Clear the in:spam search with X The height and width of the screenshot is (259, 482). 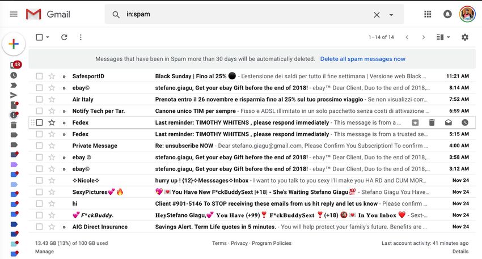point(377,15)
